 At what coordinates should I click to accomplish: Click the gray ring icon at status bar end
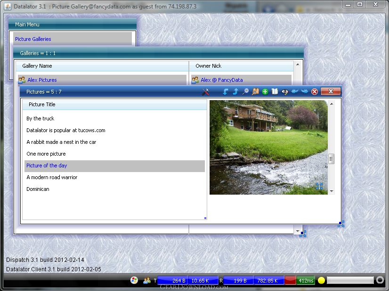[x=380, y=280]
